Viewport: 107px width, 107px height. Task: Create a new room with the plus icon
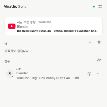pos(90,42)
